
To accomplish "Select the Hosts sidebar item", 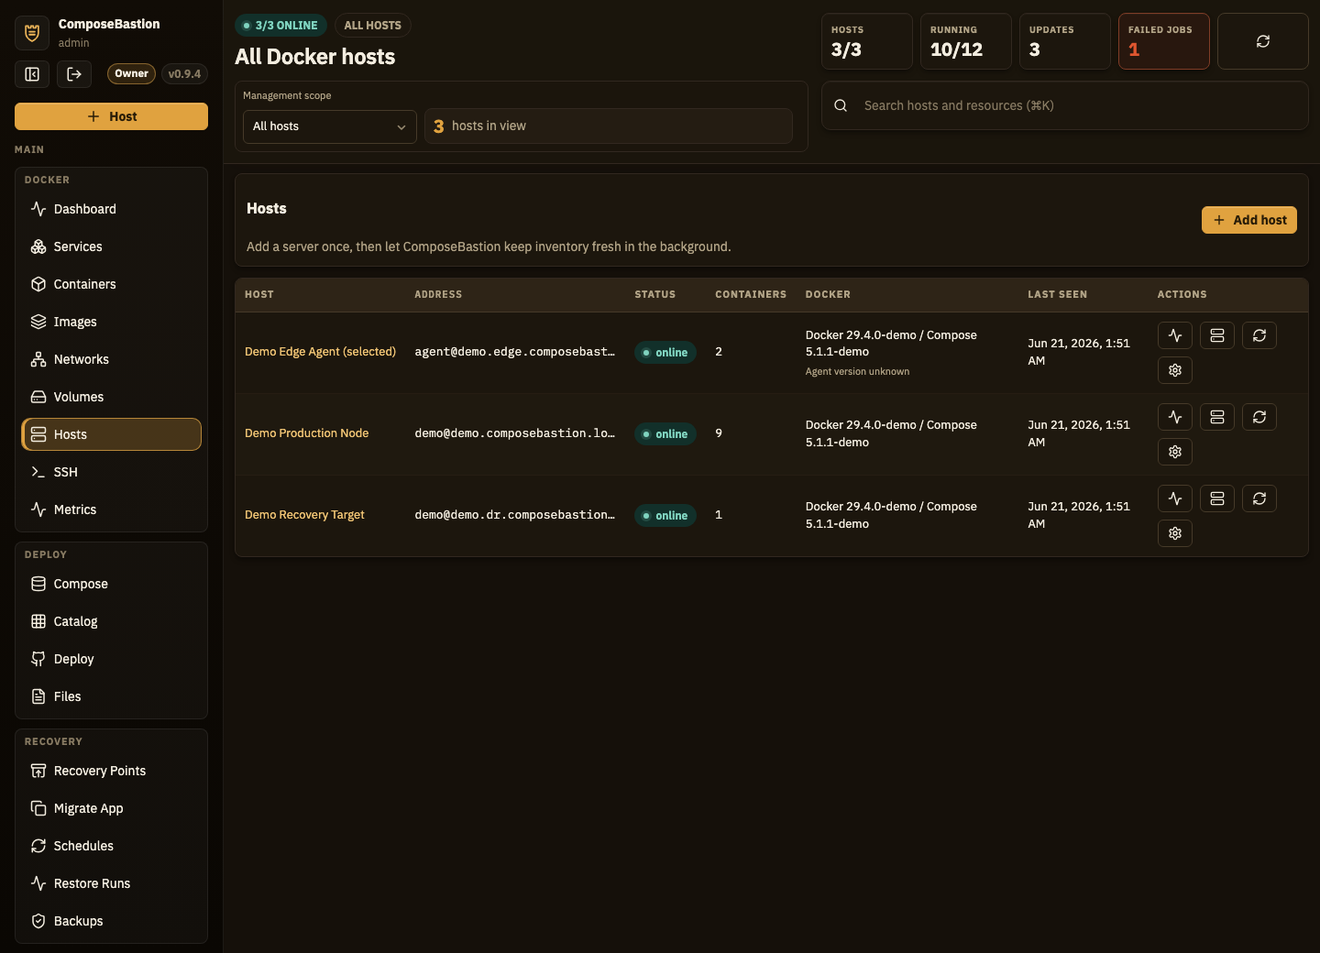I will [111, 434].
